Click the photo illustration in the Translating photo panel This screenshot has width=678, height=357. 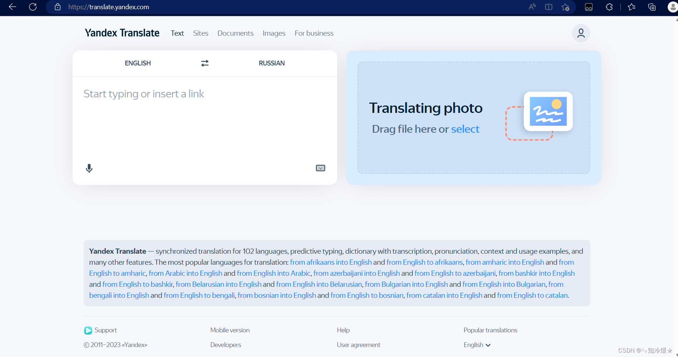click(539, 116)
